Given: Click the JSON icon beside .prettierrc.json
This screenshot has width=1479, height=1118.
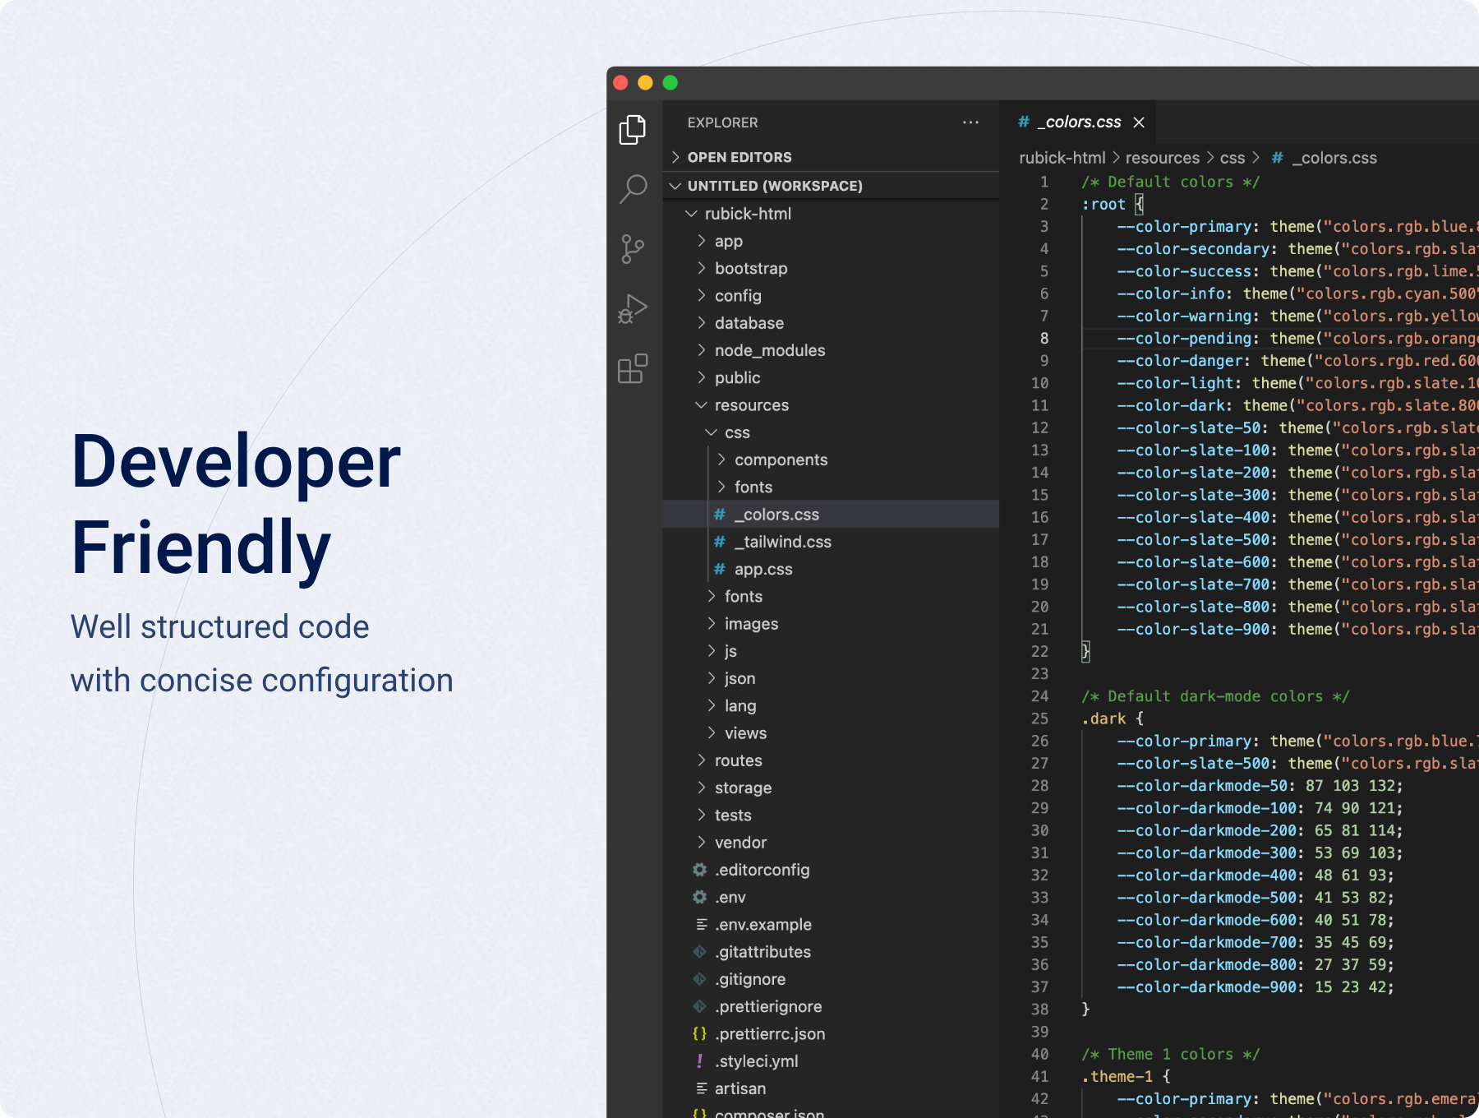Looking at the screenshot, I should pyautogui.click(x=699, y=1033).
